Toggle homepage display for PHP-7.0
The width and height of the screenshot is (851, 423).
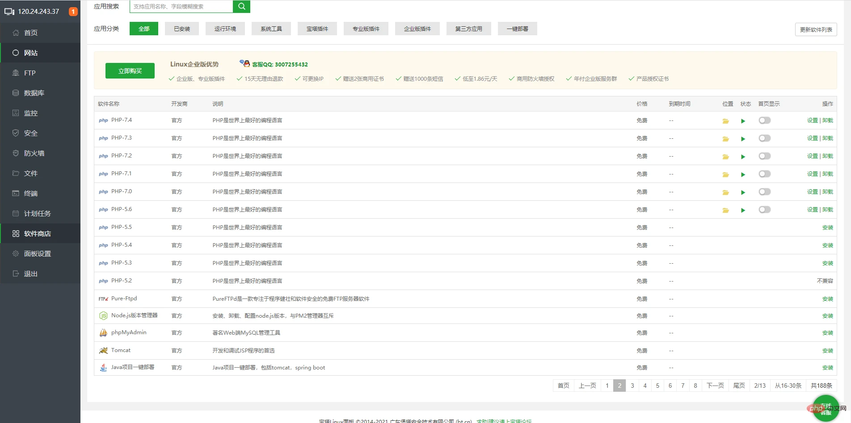[764, 192]
